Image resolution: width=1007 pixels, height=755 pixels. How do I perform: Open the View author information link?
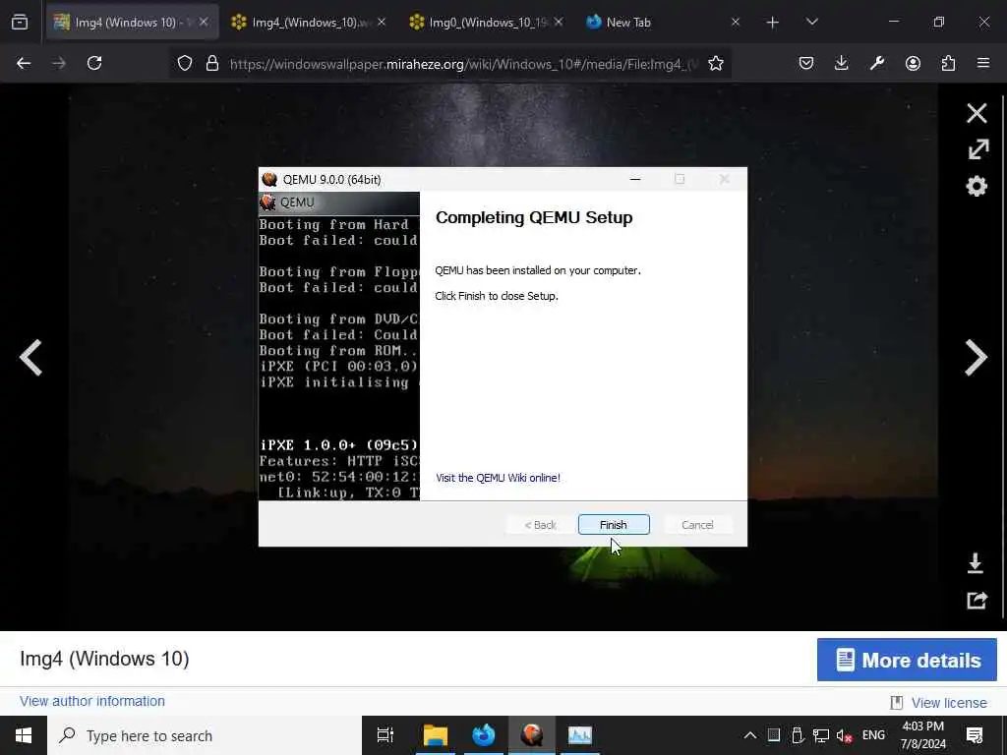tap(92, 701)
